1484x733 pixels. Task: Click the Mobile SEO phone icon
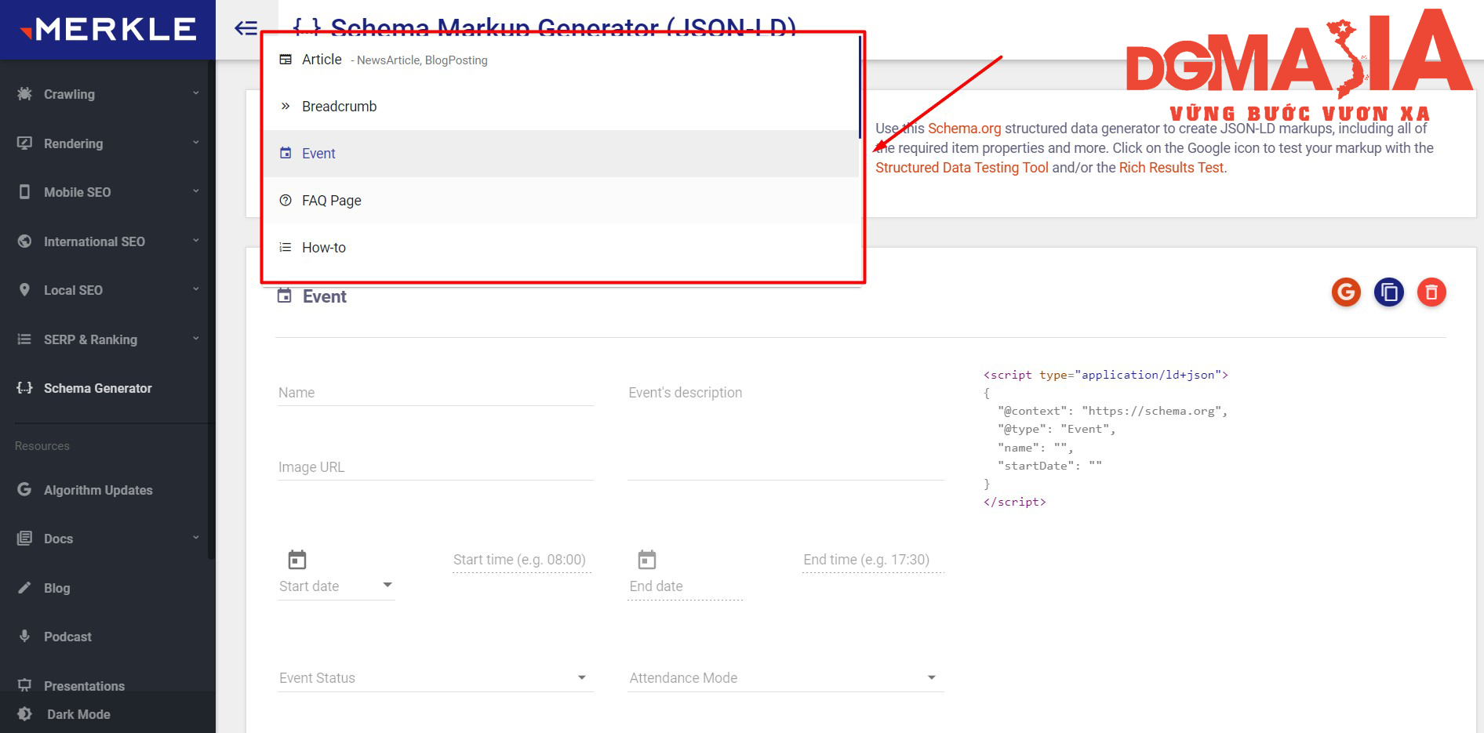(x=25, y=192)
